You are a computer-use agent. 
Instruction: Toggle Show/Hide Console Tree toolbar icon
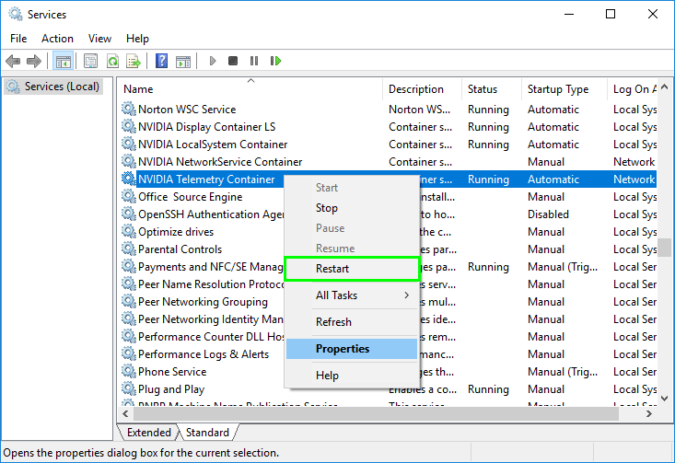tap(63, 61)
